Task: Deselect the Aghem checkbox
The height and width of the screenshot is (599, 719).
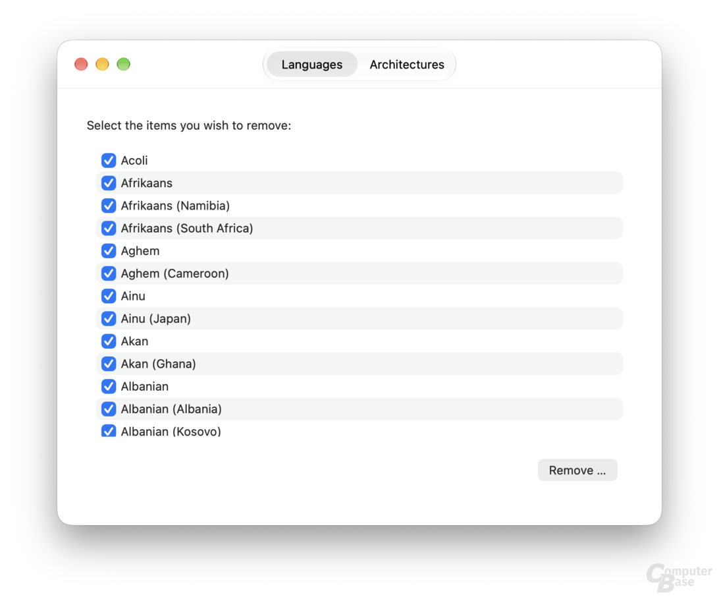Action: (109, 250)
